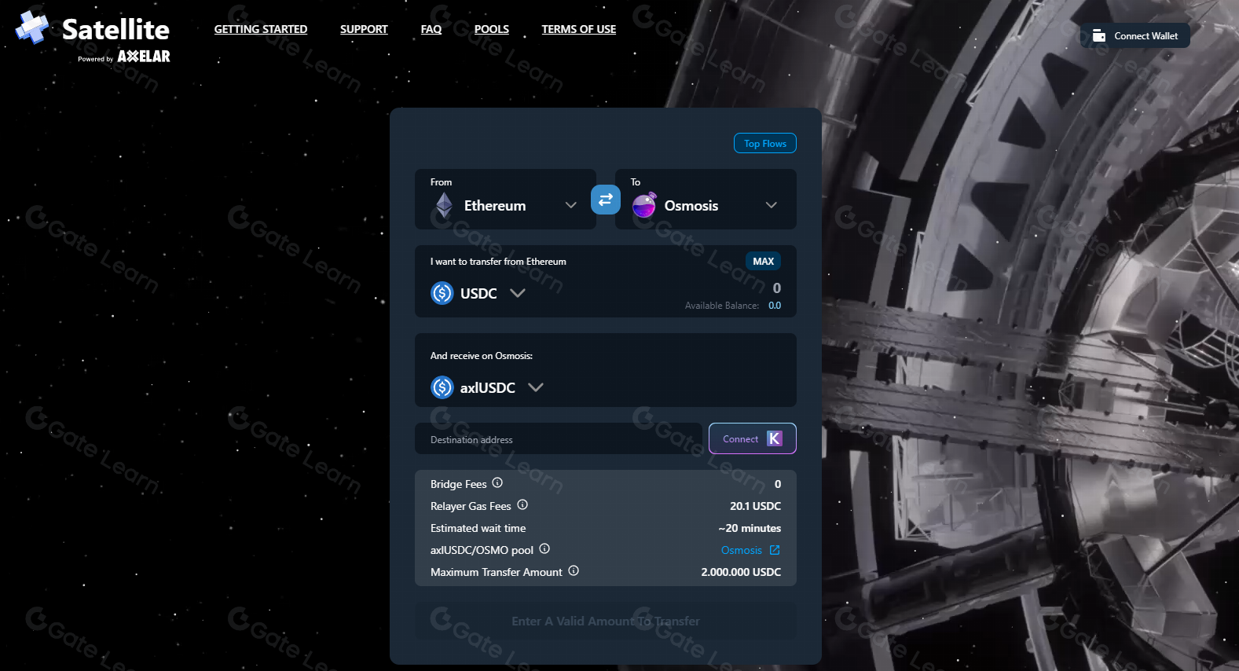Open TERMS OF USE menu link
The image size is (1239, 671).
[x=579, y=29]
